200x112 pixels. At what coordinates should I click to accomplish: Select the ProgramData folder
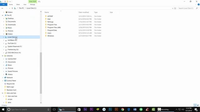(52, 30)
